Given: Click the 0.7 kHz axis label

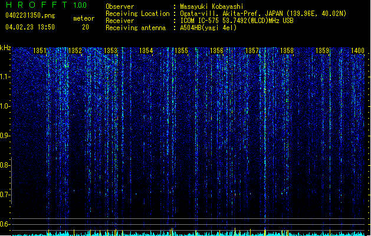Looking at the screenshot, I should (5, 195).
